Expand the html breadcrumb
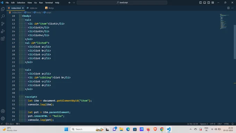Screen dimensions: 236x133 tap(28, 12)
